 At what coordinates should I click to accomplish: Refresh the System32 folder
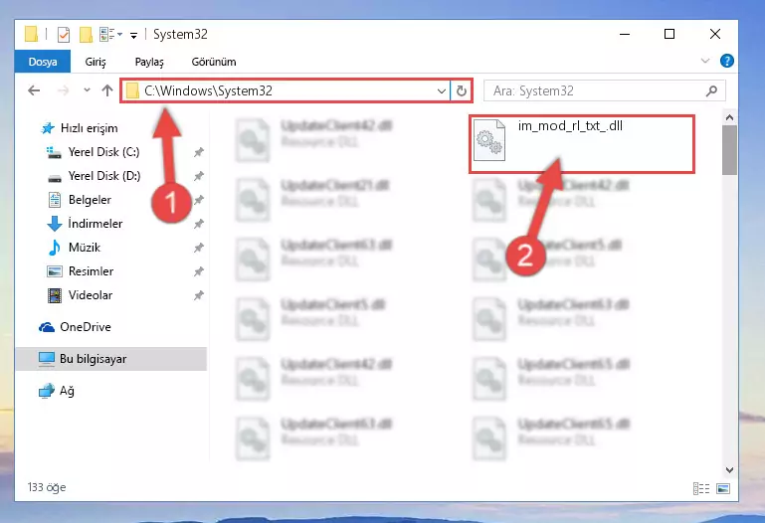point(461,91)
